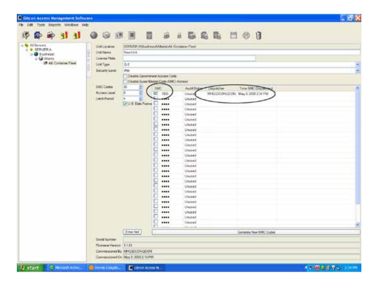Select the Gitcon Access taskbar button
This screenshot has height=285, width=374.
click(x=145, y=268)
